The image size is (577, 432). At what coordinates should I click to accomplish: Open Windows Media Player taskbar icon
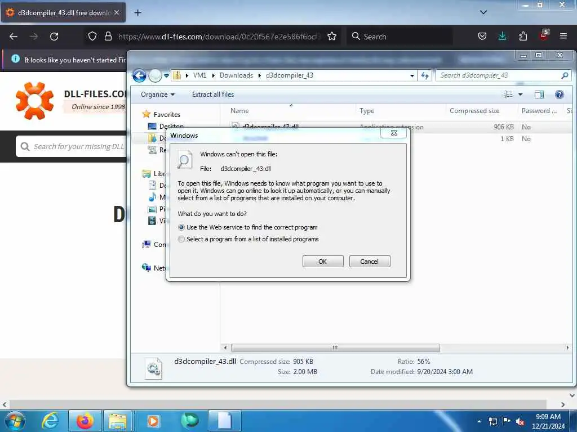(x=153, y=421)
